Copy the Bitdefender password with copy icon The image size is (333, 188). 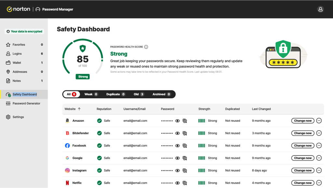[x=185, y=133]
